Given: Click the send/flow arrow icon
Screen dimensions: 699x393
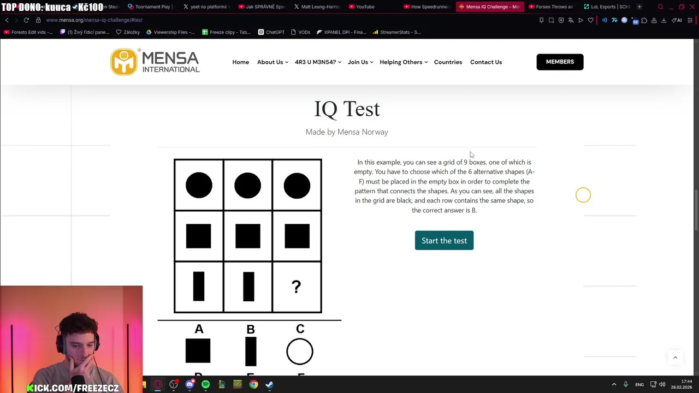Looking at the screenshot, I should point(580,20).
